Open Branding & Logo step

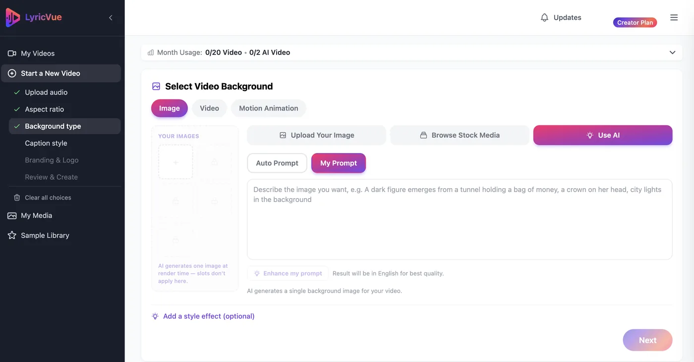click(52, 160)
